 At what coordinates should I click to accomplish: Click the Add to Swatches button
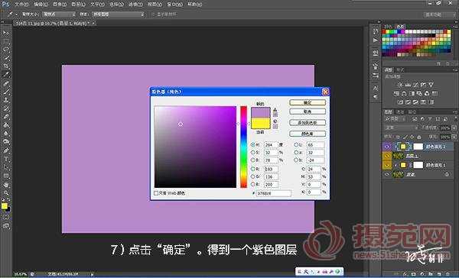(x=308, y=123)
